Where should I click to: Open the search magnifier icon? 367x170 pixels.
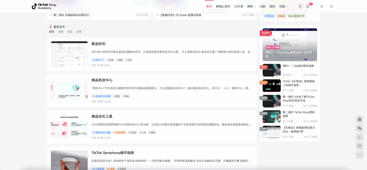(332, 6)
